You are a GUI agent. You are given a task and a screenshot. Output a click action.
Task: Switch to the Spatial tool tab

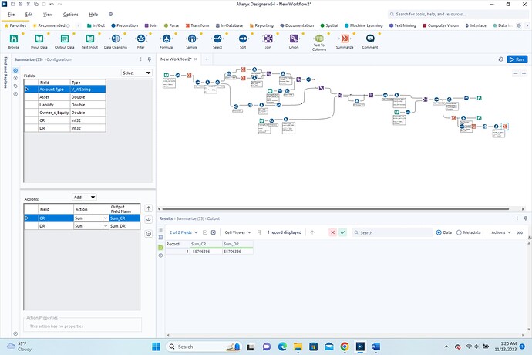pyautogui.click(x=329, y=25)
